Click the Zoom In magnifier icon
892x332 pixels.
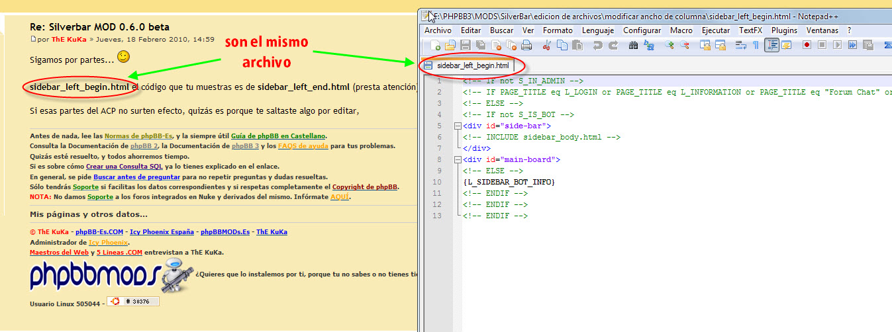669,45
